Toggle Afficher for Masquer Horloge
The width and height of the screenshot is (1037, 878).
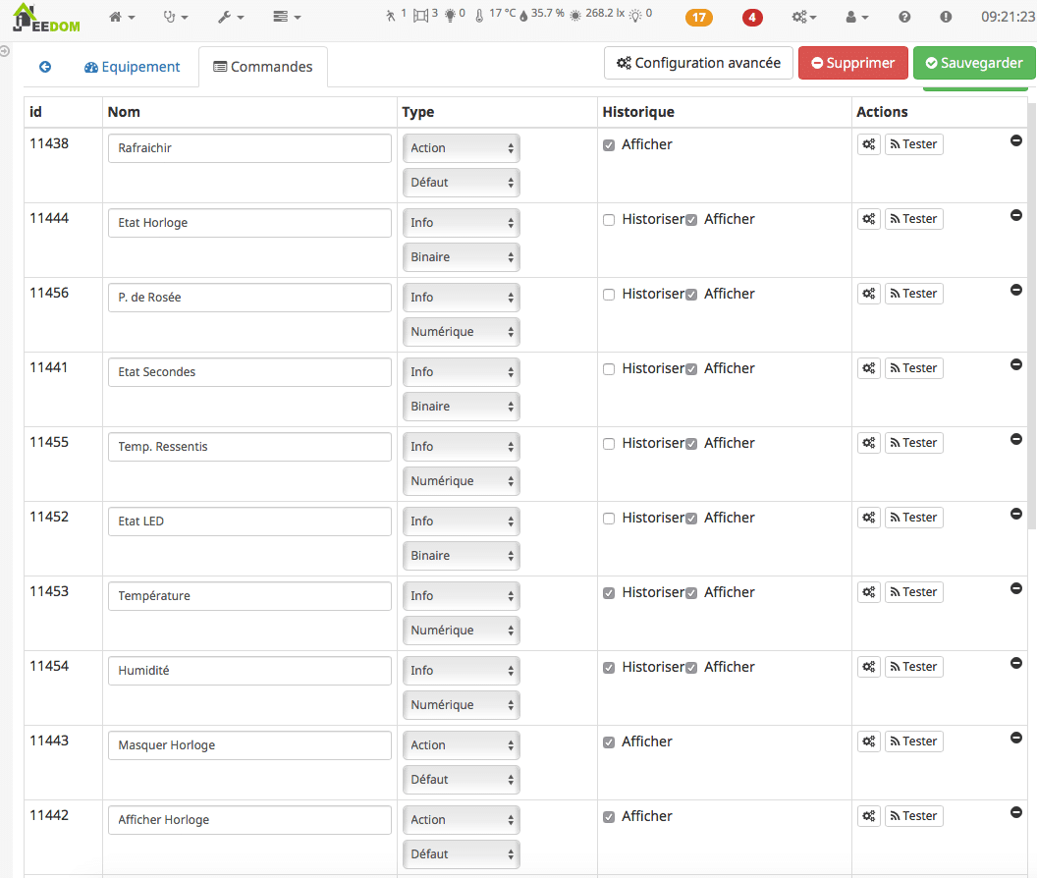[x=609, y=742]
